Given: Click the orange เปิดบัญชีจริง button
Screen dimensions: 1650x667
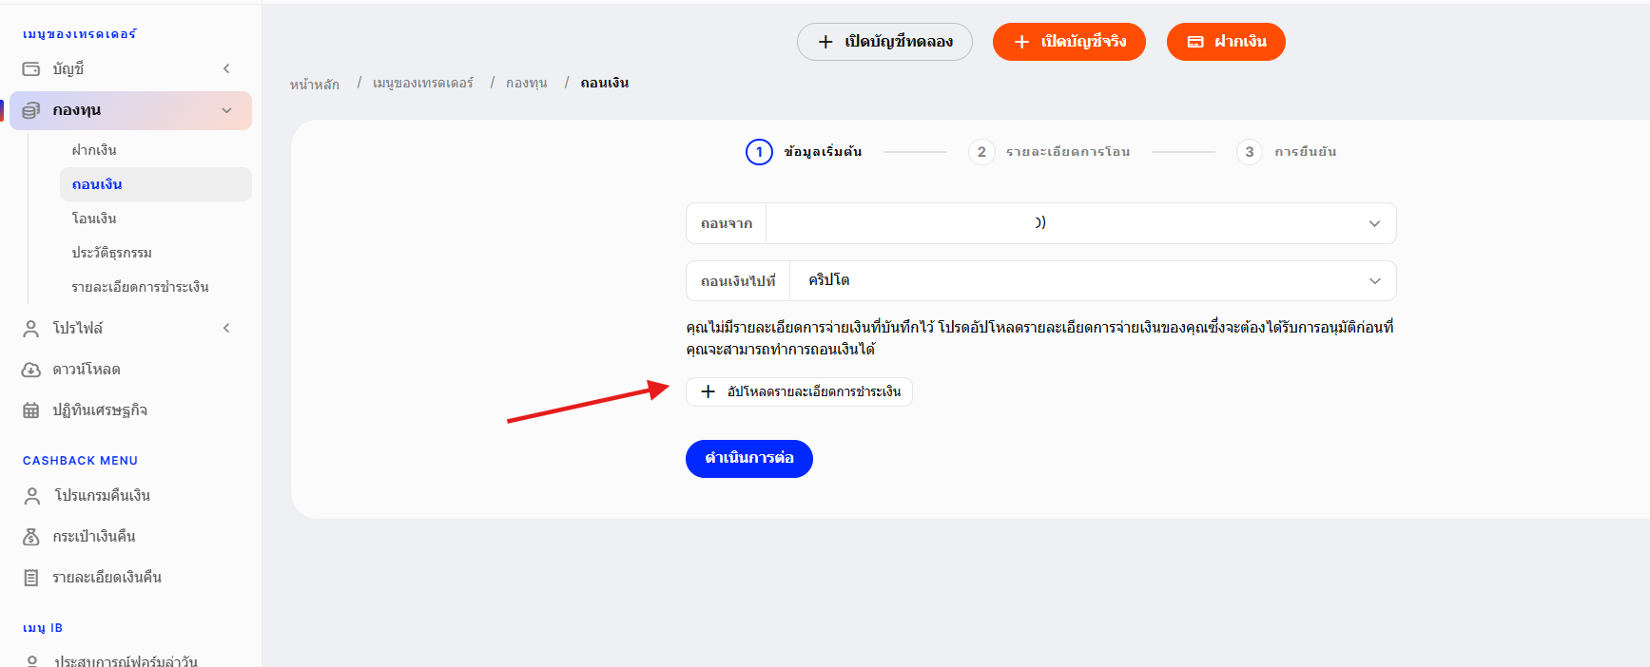Looking at the screenshot, I should [1069, 42].
